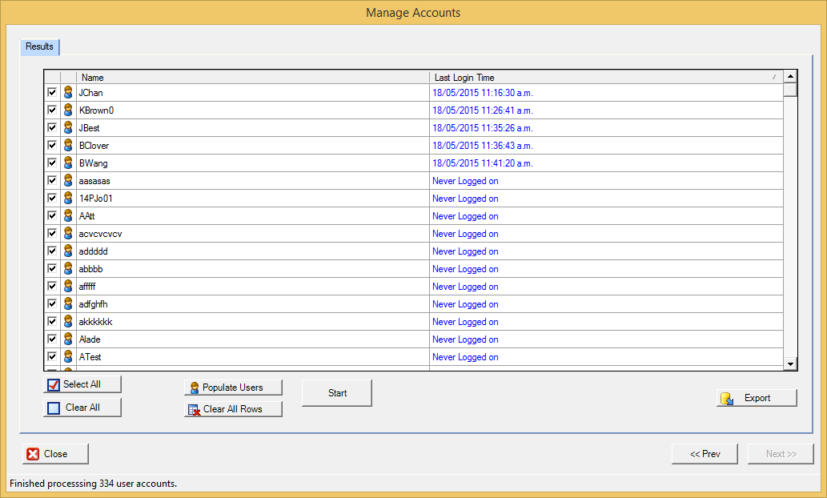Screen dimensions: 827x498
Task: Go to previous page with << Prev
Action: [x=705, y=454]
